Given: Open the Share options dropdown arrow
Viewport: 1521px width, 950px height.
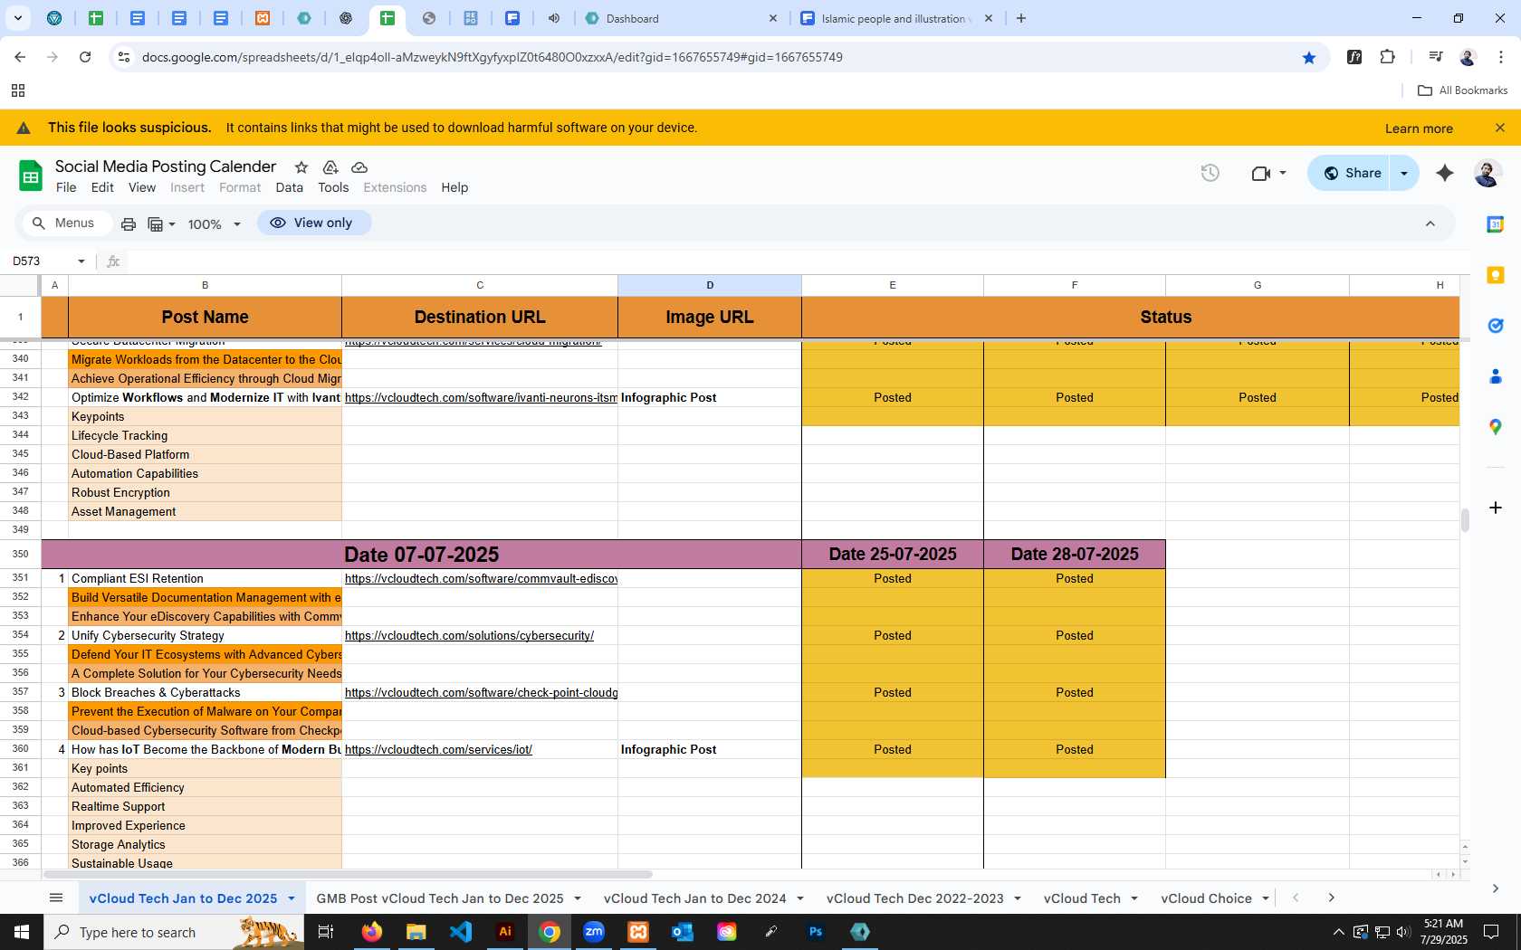Looking at the screenshot, I should [1404, 173].
